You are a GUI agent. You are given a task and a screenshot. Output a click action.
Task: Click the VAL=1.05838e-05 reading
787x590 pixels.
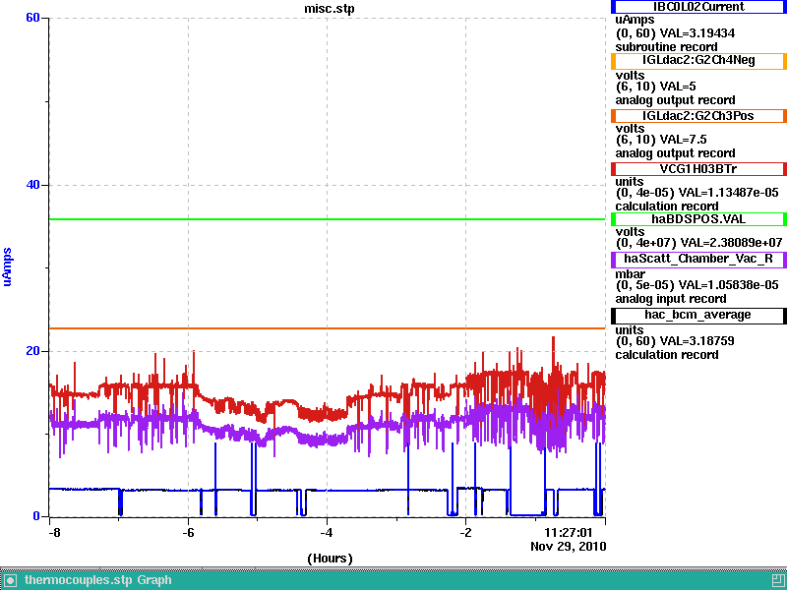tap(728, 285)
